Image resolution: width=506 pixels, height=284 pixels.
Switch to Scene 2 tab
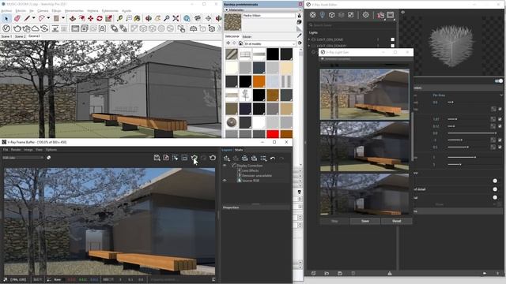coord(20,36)
